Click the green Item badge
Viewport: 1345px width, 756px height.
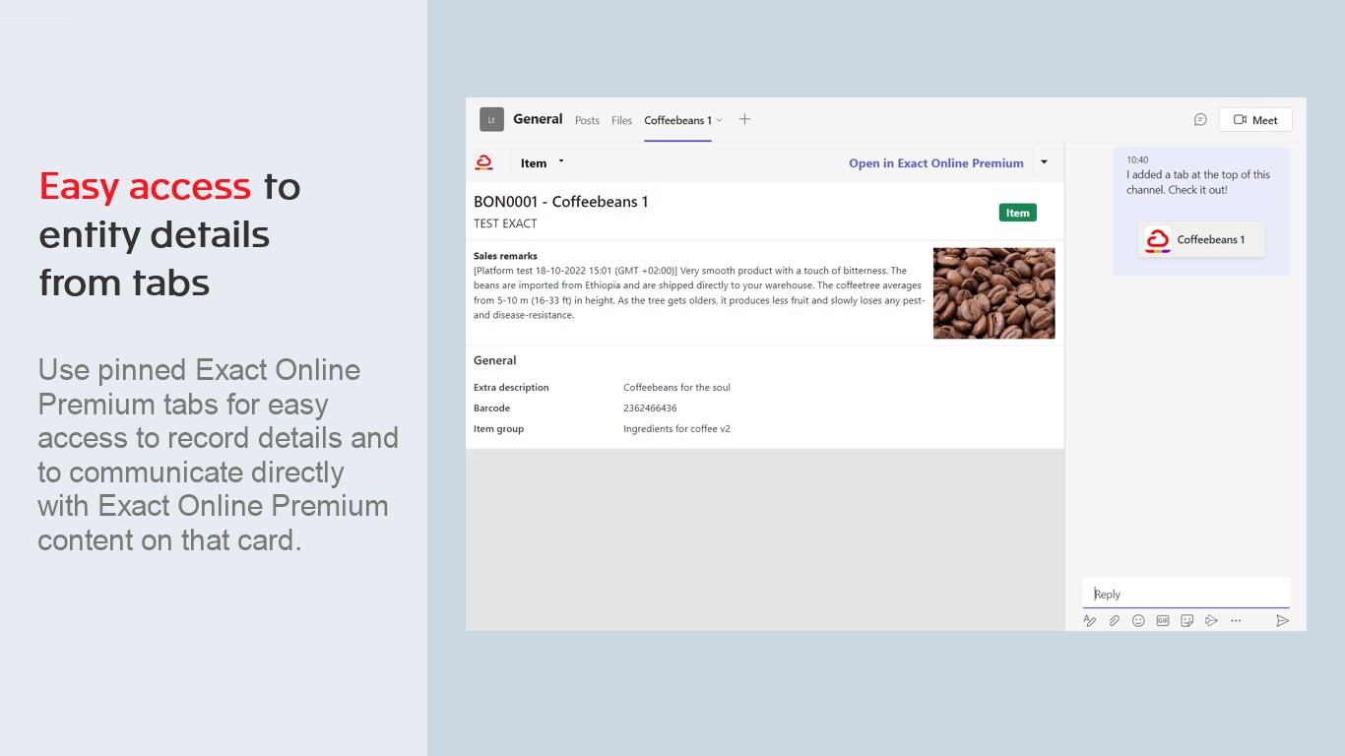1017,213
